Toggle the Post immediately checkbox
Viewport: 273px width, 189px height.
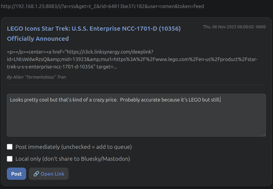[x=10, y=147]
